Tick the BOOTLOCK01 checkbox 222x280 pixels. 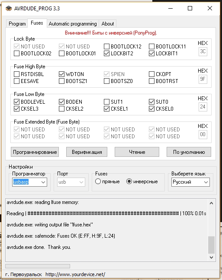(x=61, y=54)
